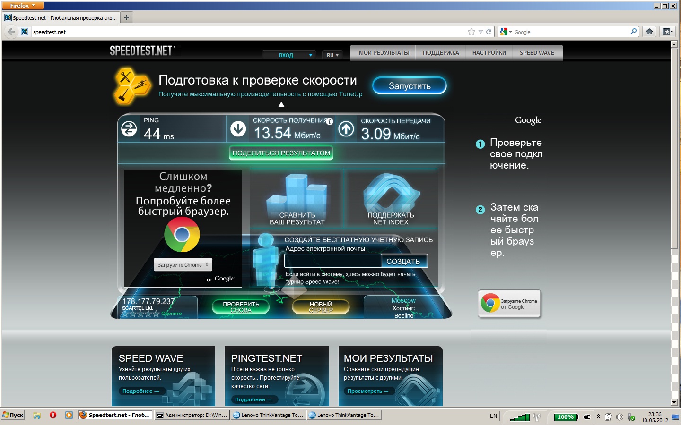Open the Firefox home page
The height and width of the screenshot is (425, 681).
coord(649,32)
